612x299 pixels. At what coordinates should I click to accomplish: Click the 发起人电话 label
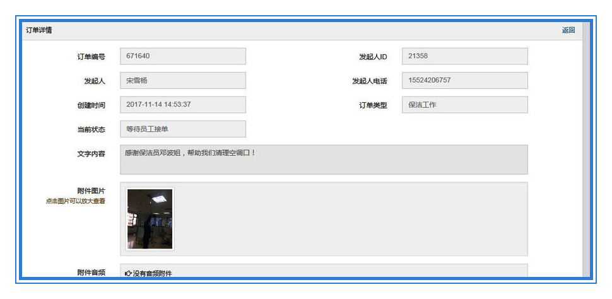pyautogui.click(x=369, y=81)
